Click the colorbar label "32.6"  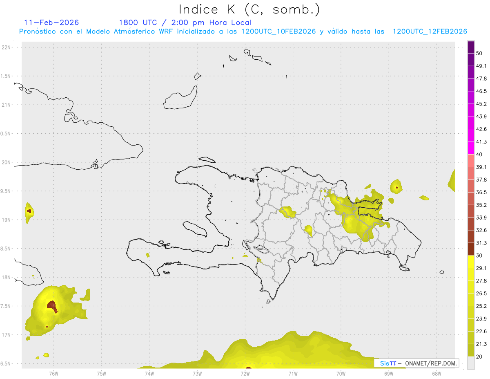pos(481,231)
